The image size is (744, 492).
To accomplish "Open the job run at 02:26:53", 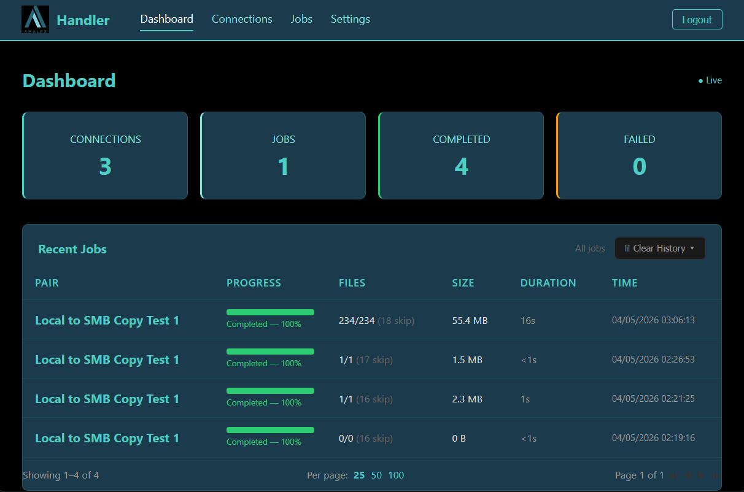I will tap(372, 359).
